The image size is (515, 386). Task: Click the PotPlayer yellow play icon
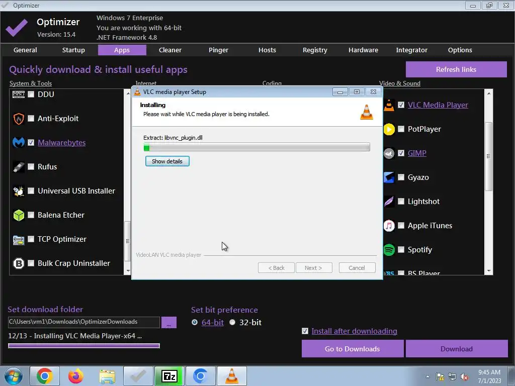(x=389, y=129)
